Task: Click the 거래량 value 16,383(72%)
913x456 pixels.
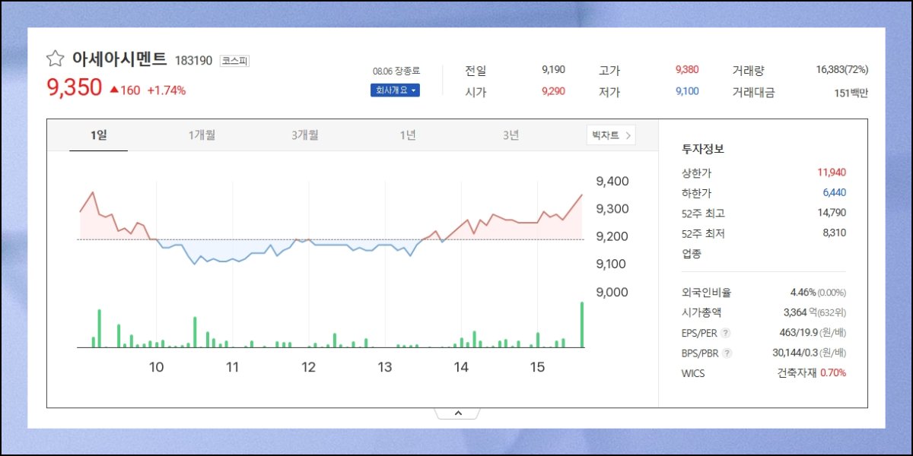Action: point(841,70)
